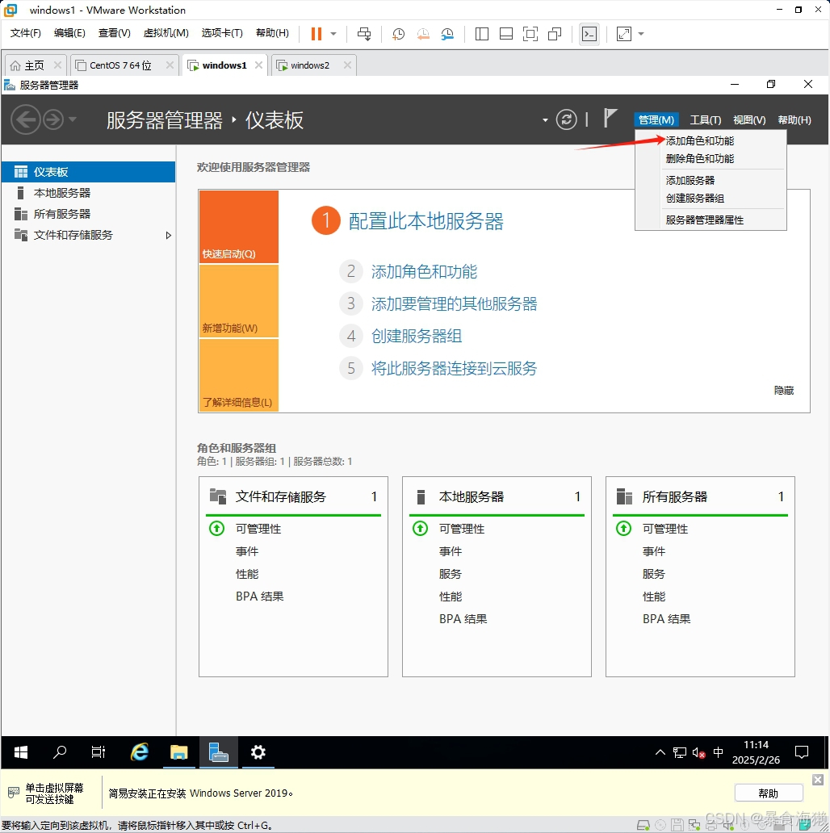
Task: Open the snapshot manager icon
Action: 447,34
